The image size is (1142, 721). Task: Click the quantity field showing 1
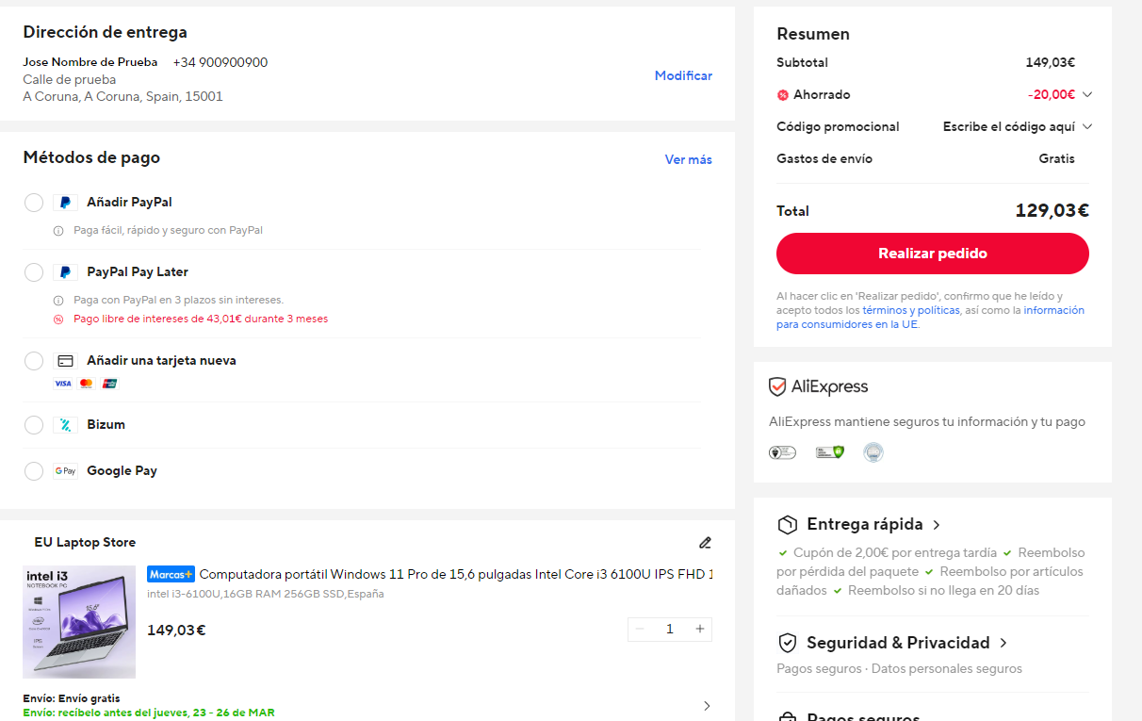click(670, 630)
